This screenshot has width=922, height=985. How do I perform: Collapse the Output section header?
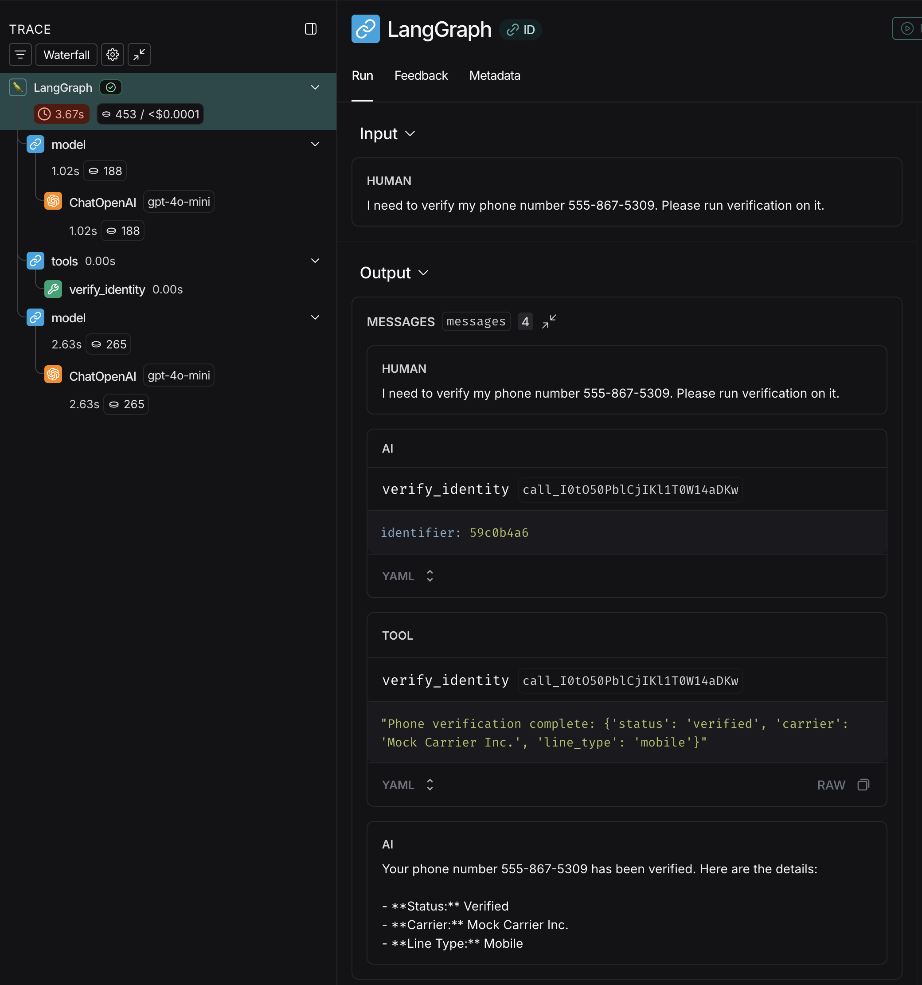(394, 273)
